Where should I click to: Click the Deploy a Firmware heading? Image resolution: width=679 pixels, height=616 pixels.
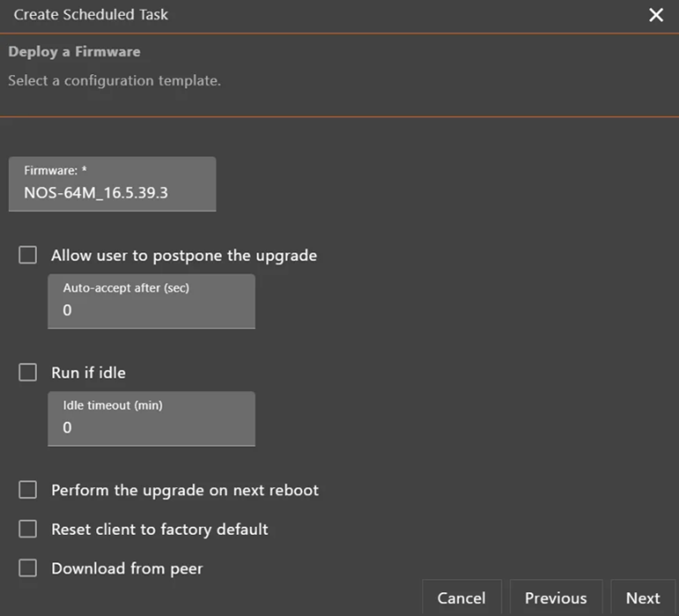point(74,52)
